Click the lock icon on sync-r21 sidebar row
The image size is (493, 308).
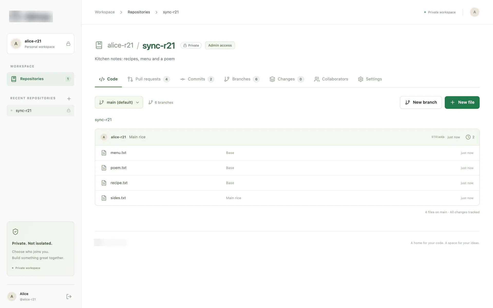69,110
